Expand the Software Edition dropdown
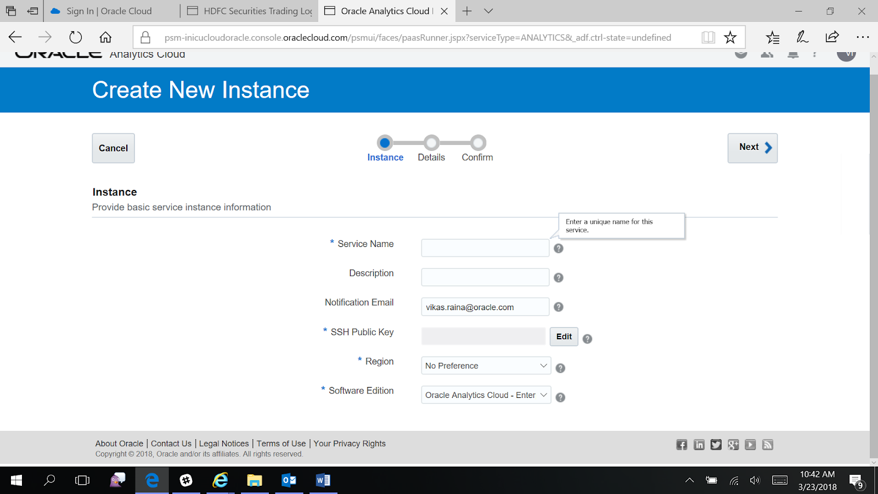The width and height of the screenshot is (878, 494). pos(486,395)
